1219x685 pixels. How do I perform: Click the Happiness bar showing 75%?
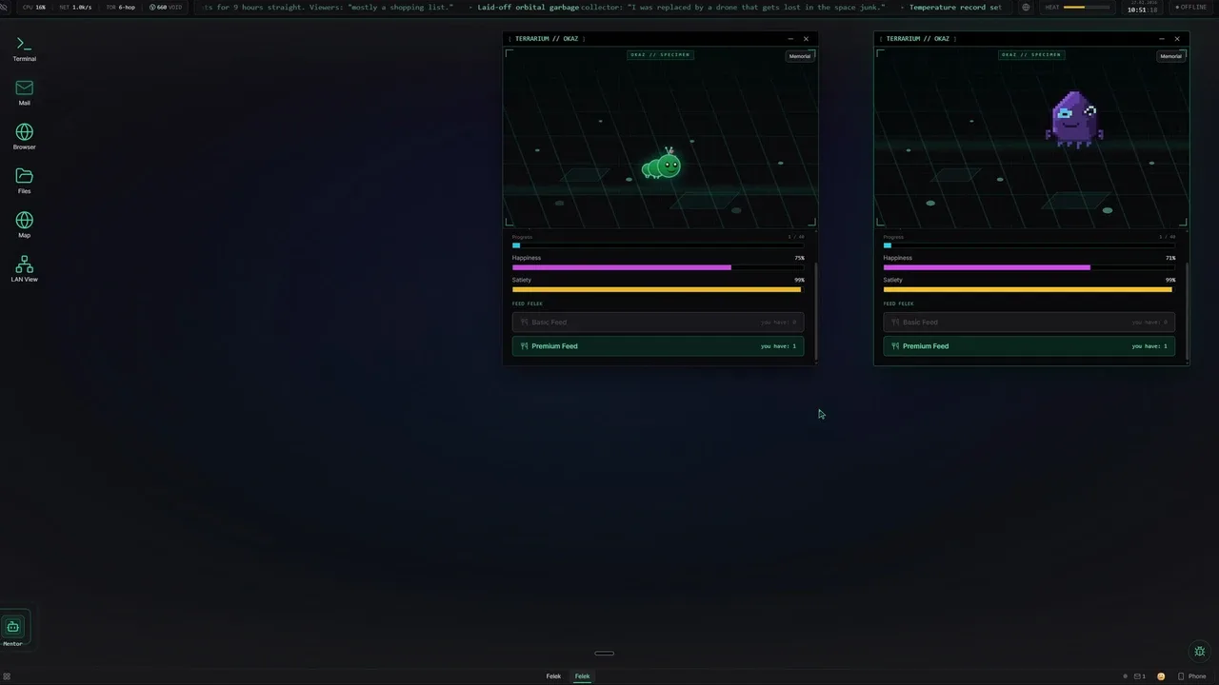[658, 267]
